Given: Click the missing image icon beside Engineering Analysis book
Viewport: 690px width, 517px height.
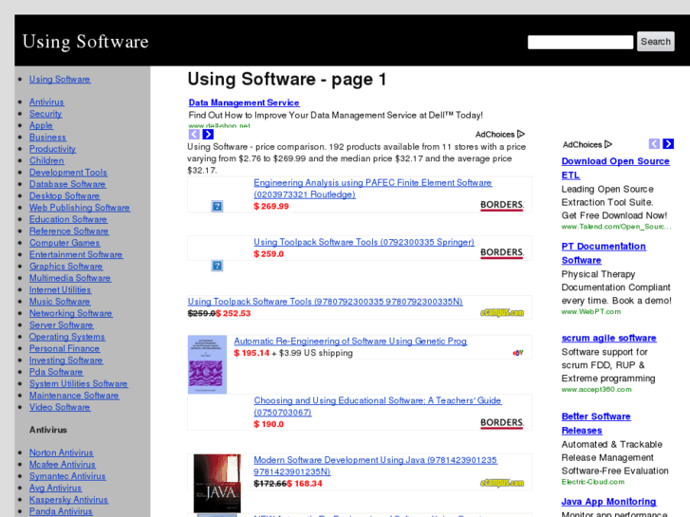Looking at the screenshot, I should (217, 206).
